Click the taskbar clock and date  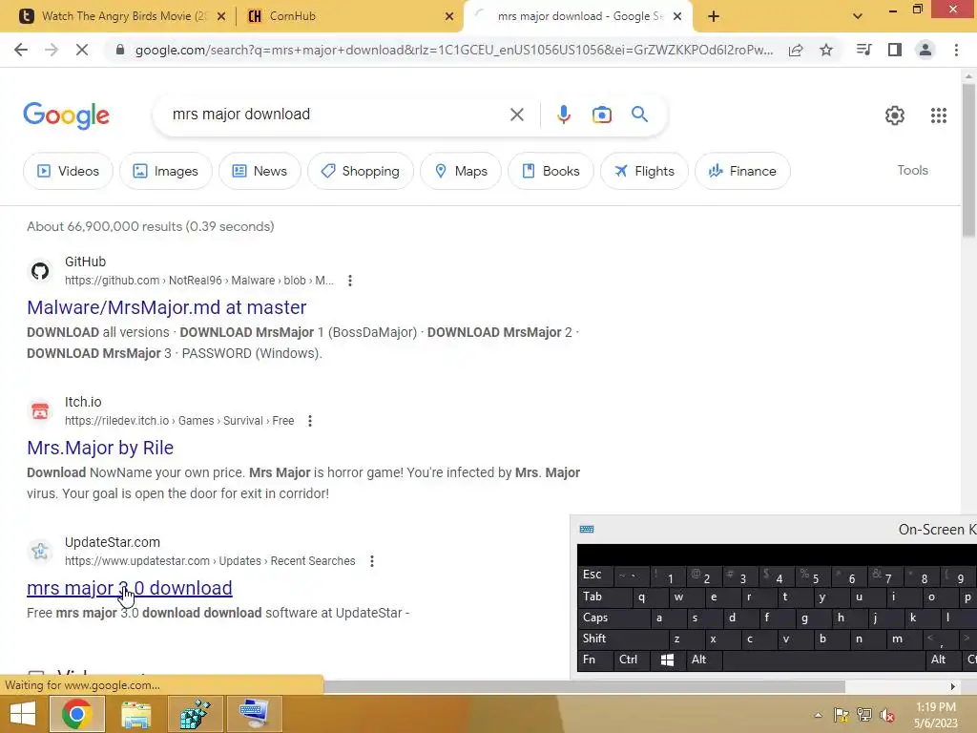(x=935, y=715)
